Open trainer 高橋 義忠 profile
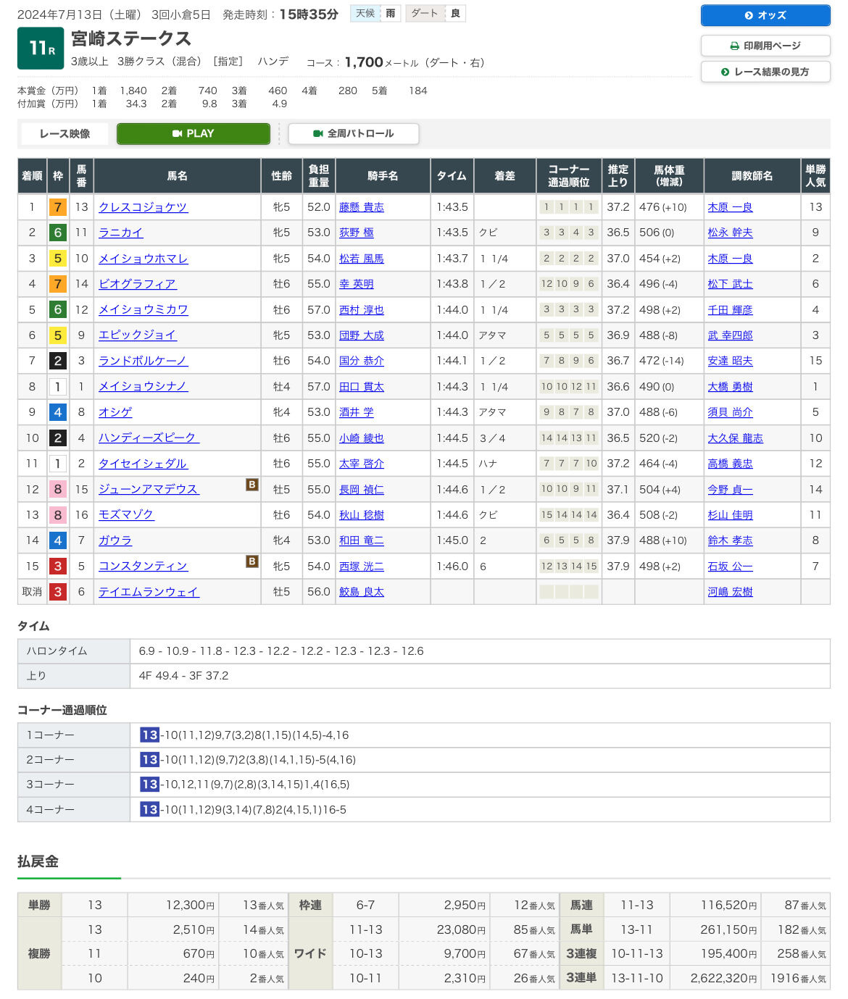Screen dimensions: 848x999 pyautogui.click(x=730, y=464)
